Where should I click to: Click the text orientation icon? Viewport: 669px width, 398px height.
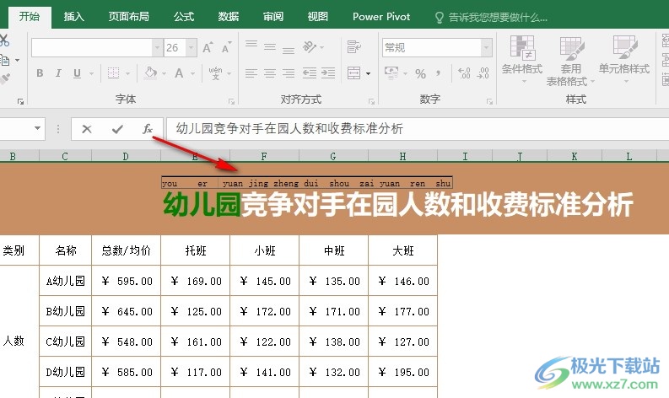coord(310,46)
